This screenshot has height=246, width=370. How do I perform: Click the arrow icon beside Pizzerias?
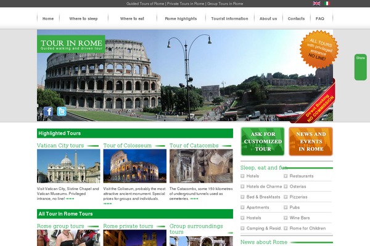point(286,197)
